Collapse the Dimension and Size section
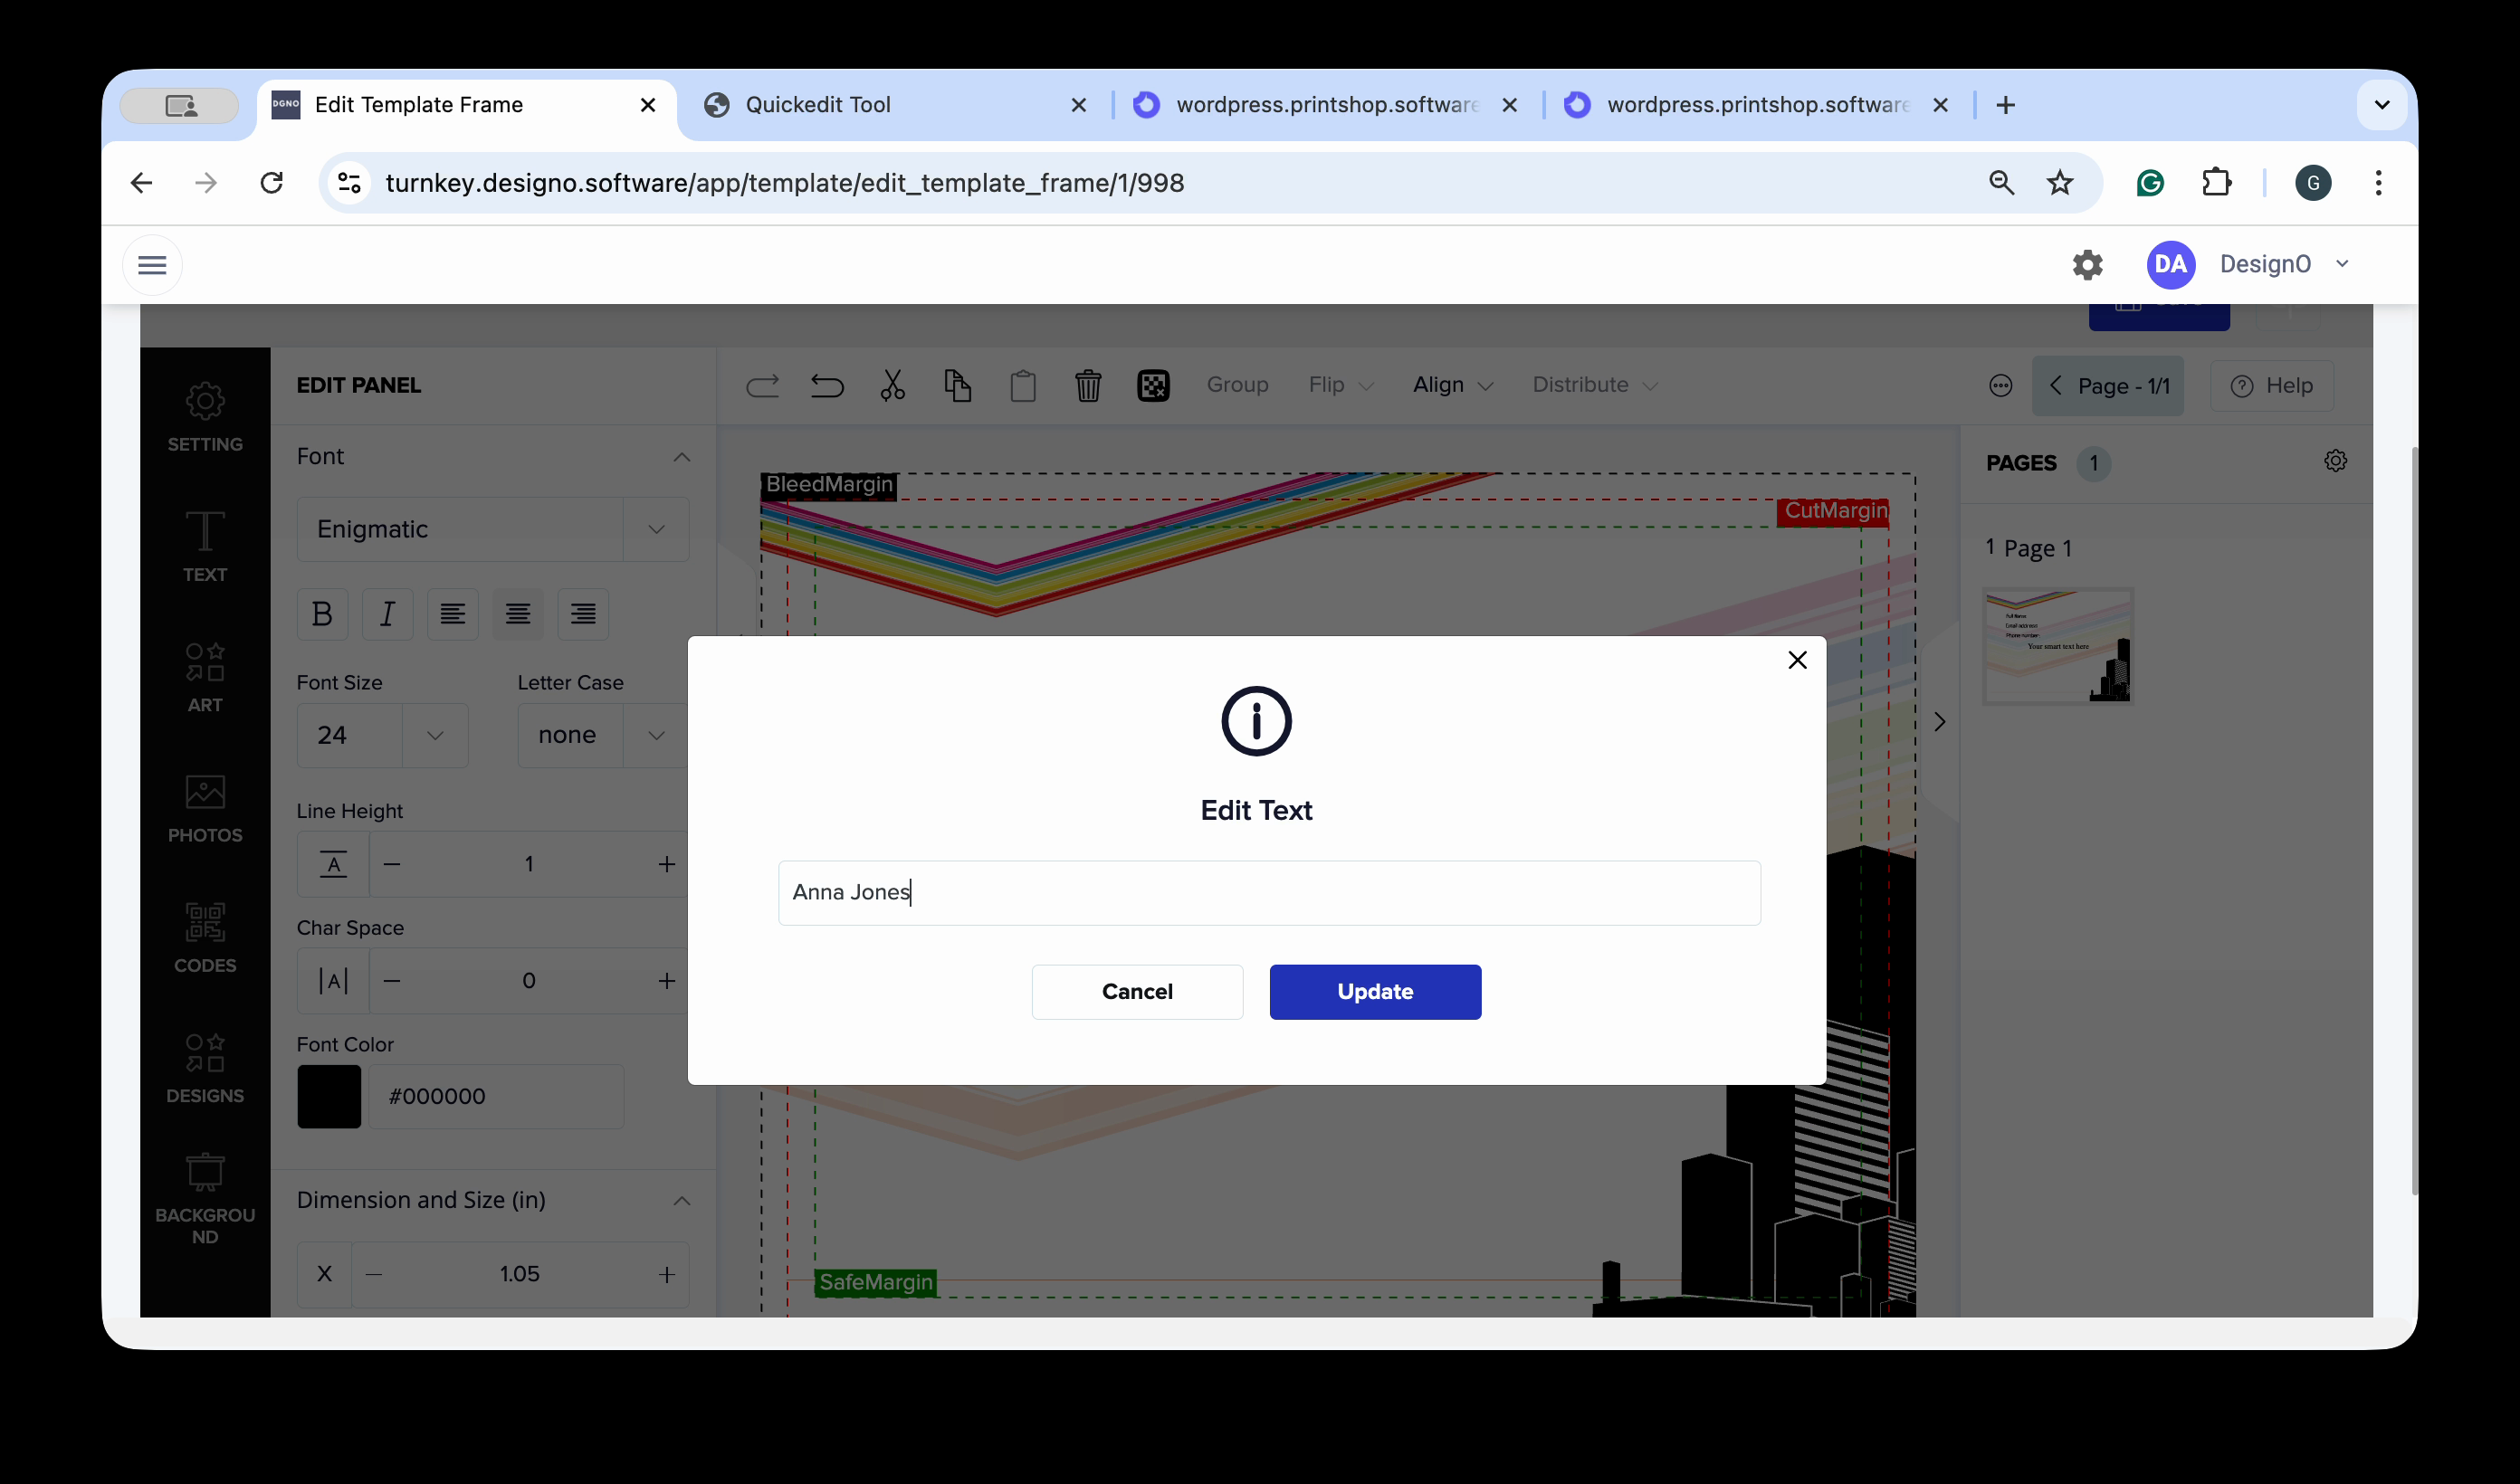The height and width of the screenshot is (1484, 2520). 682,1200
